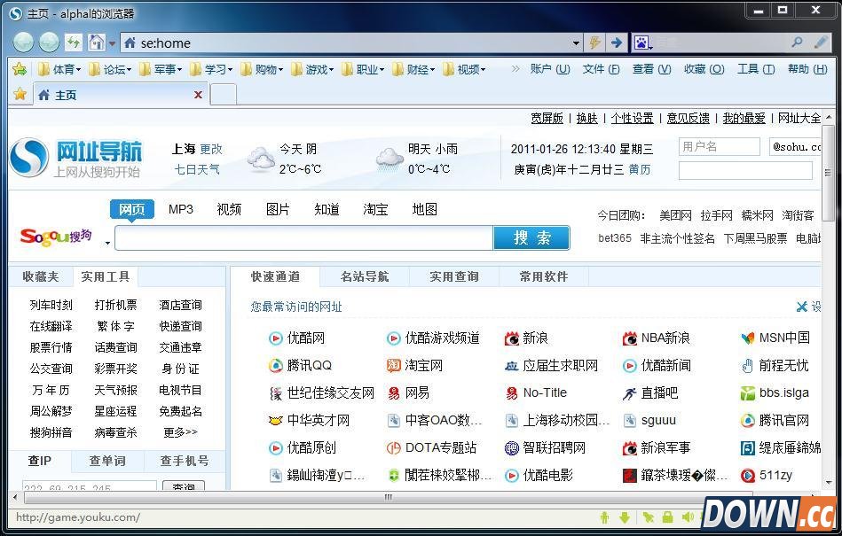Viewport: 842px width, 536px height.
Task: Click the 新浪 eye logo icon
Action: (512, 338)
